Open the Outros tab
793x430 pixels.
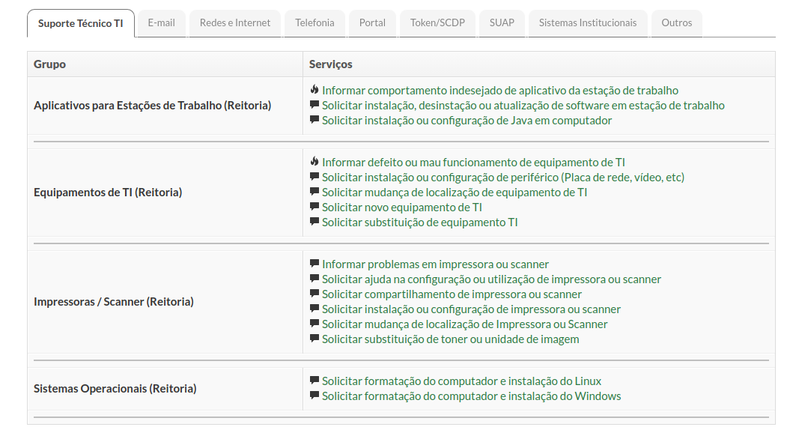click(x=677, y=22)
